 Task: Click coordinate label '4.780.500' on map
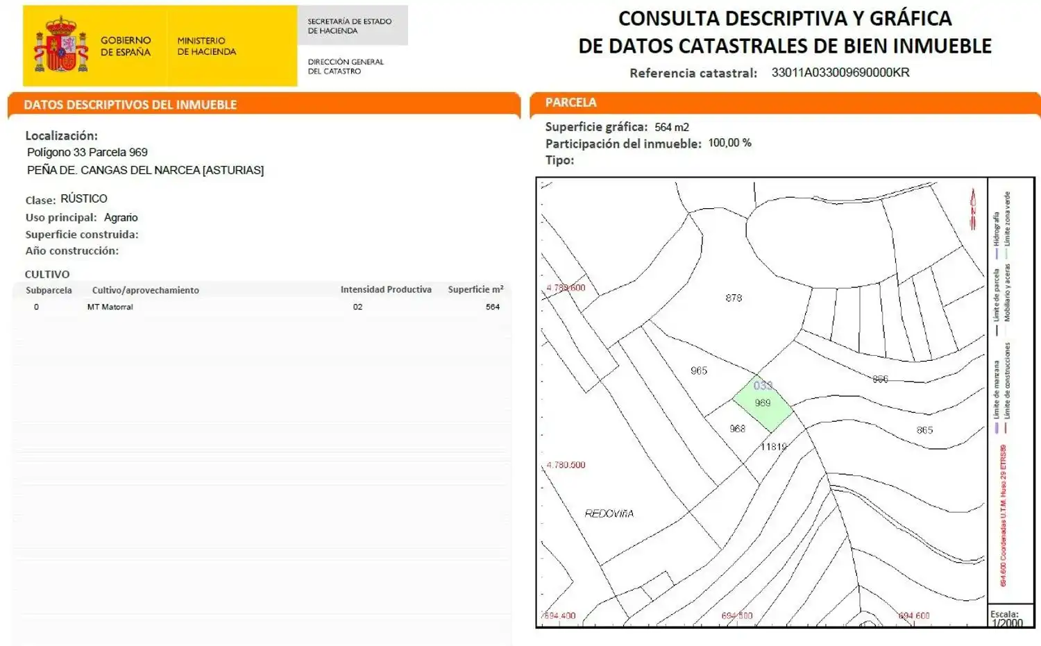[x=566, y=465]
